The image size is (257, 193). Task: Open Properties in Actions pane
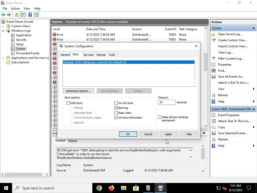(x=225, y=65)
